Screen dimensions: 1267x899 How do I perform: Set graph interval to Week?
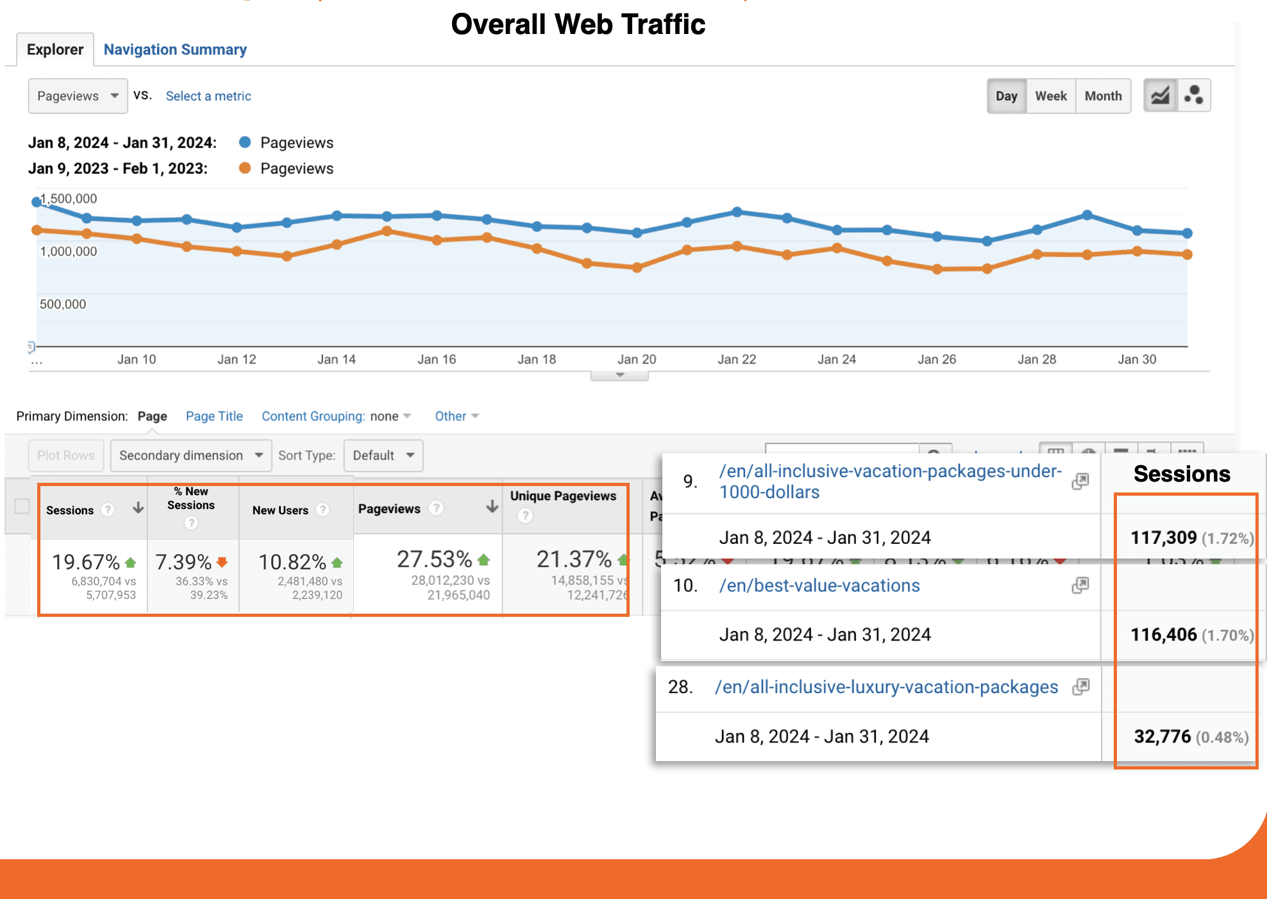(1050, 96)
